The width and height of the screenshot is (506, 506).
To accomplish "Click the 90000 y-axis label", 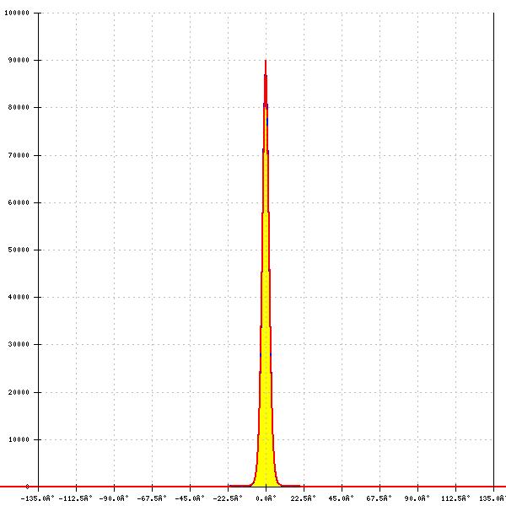I will (19, 60).
